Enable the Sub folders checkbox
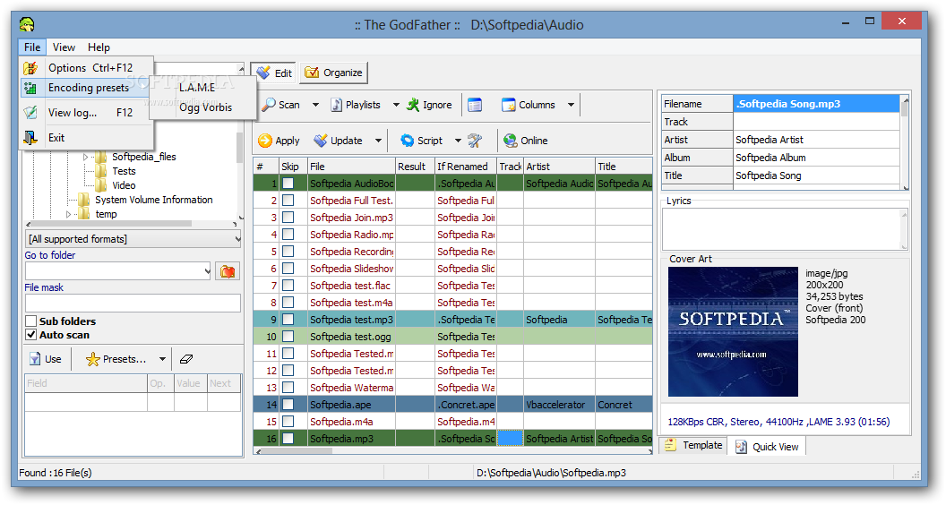946x505 pixels. pos(31,321)
